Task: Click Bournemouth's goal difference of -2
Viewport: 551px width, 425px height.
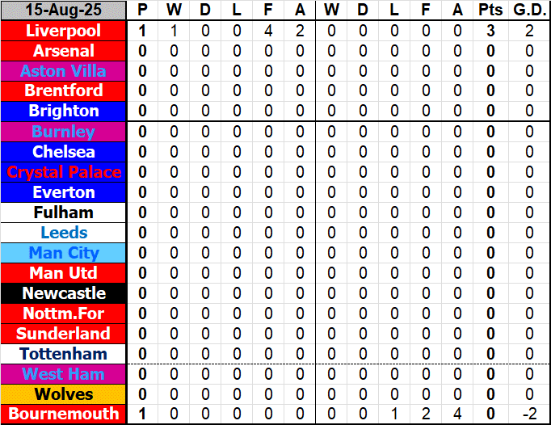Action: point(529,414)
